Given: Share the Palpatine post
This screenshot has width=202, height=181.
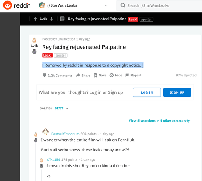Looking at the screenshot, I should pos(83,76).
